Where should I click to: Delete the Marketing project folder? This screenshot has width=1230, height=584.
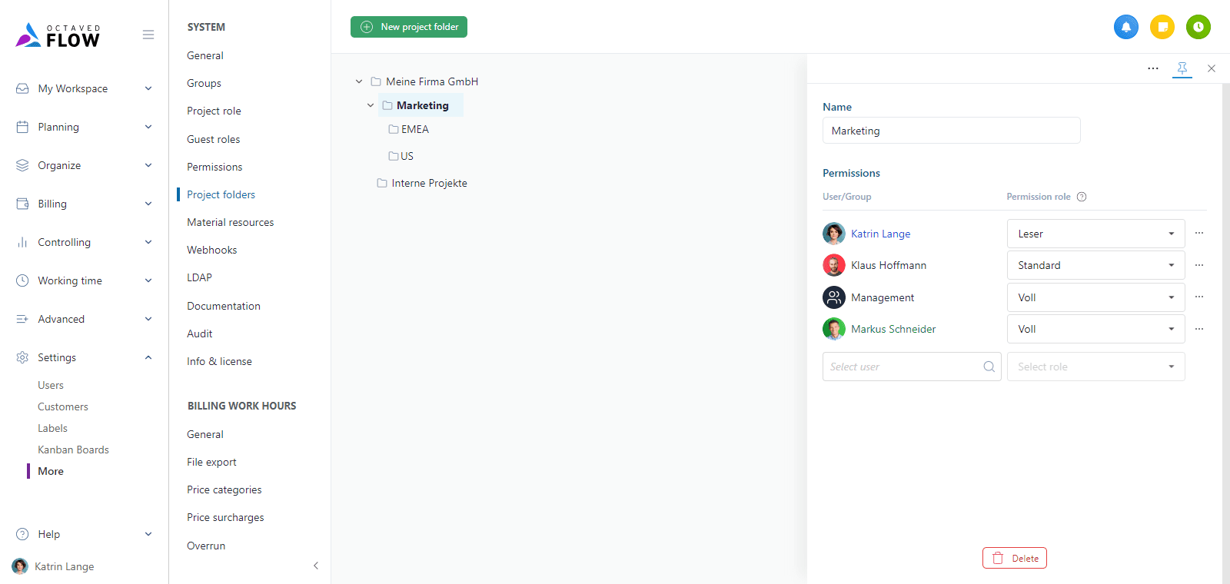pyautogui.click(x=1014, y=558)
